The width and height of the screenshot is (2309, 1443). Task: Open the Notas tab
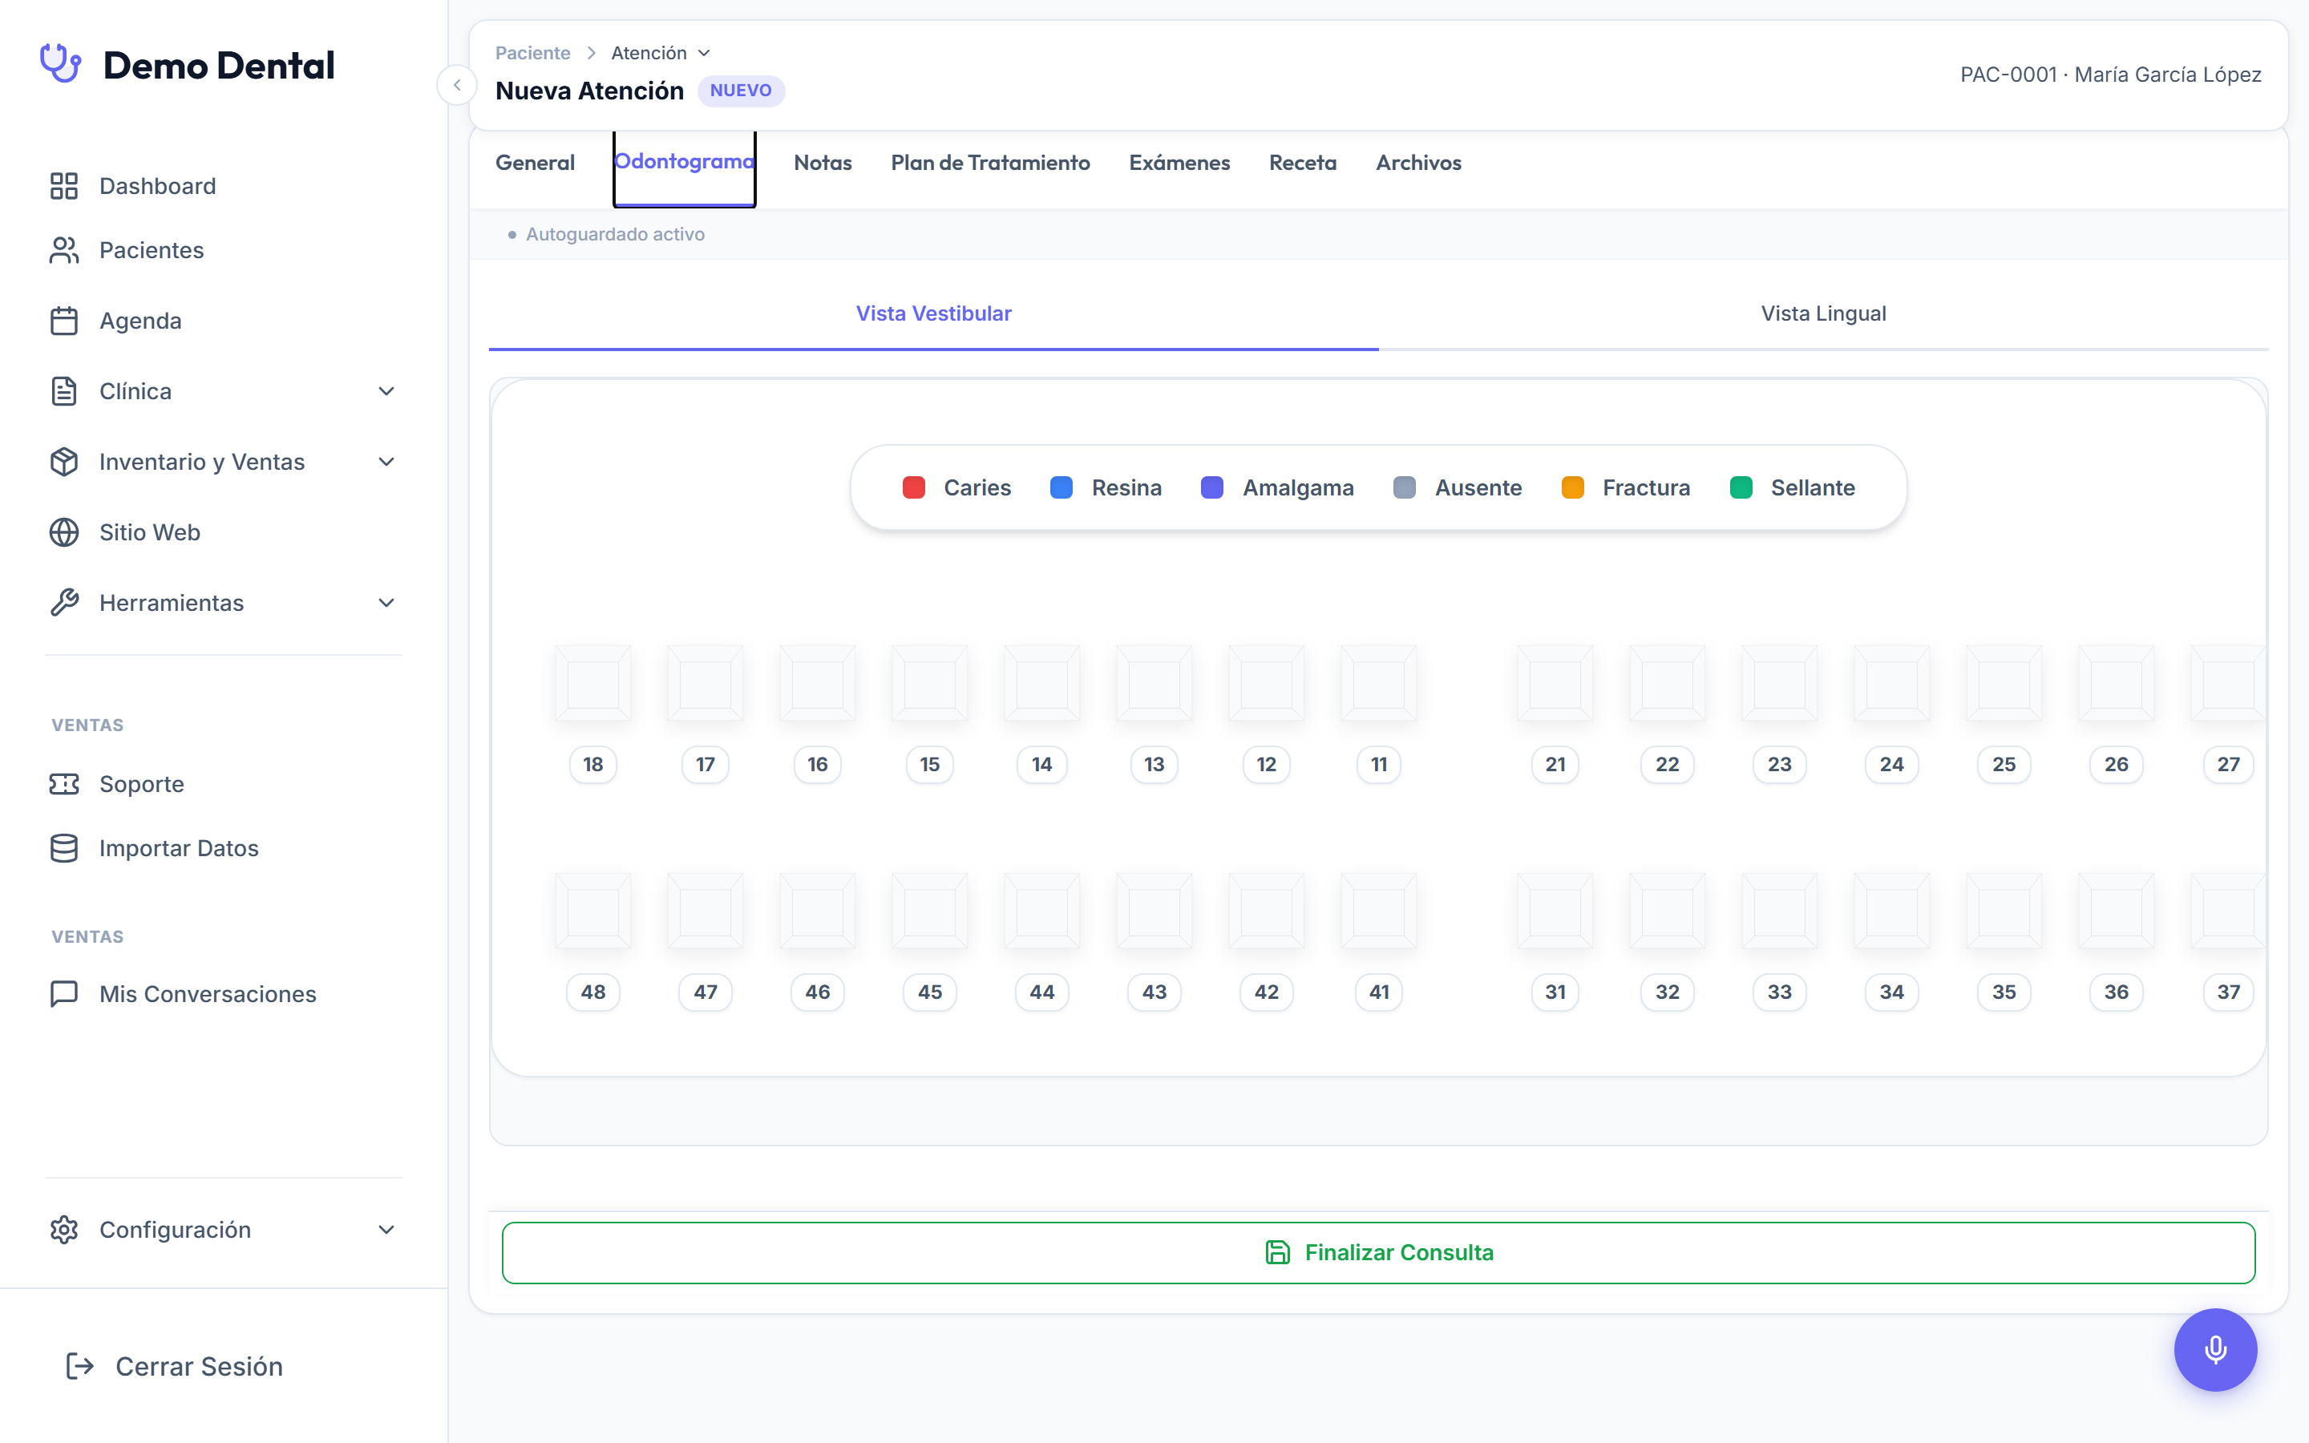[823, 164]
